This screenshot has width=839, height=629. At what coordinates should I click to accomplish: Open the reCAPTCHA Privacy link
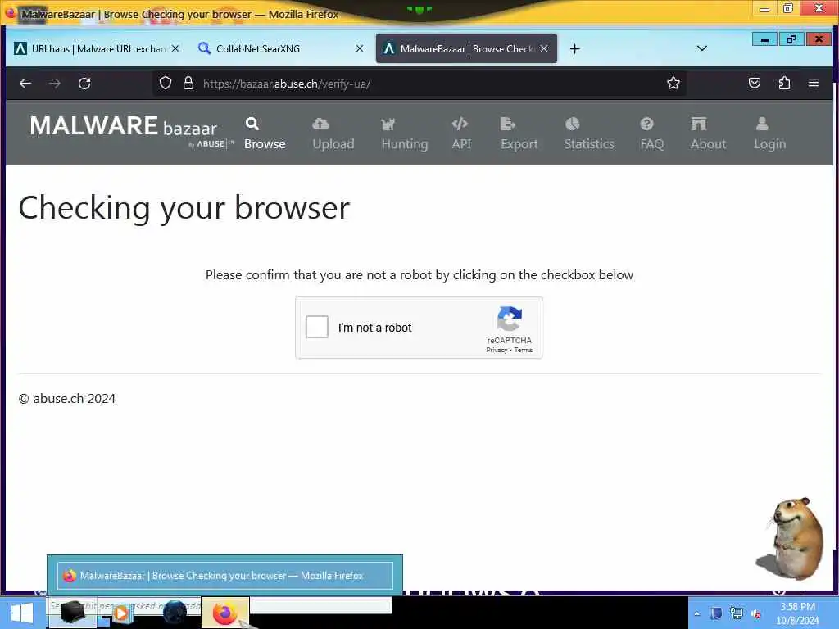[x=497, y=350]
